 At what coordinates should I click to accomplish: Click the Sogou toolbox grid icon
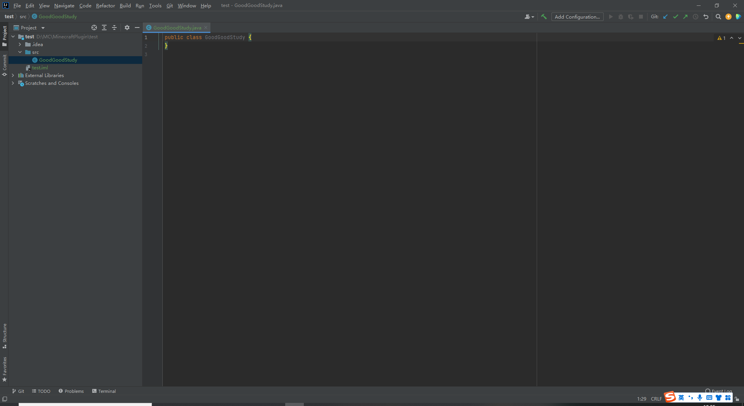click(x=728, y=397)
